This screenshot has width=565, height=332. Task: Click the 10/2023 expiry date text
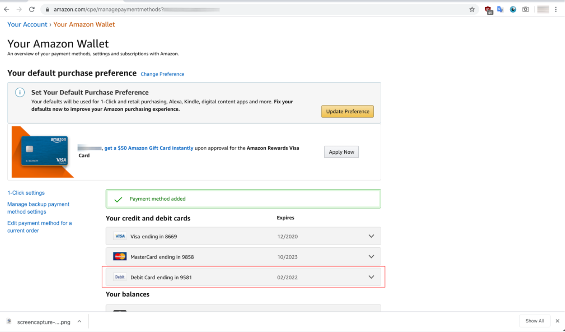[x=288, y=257]
